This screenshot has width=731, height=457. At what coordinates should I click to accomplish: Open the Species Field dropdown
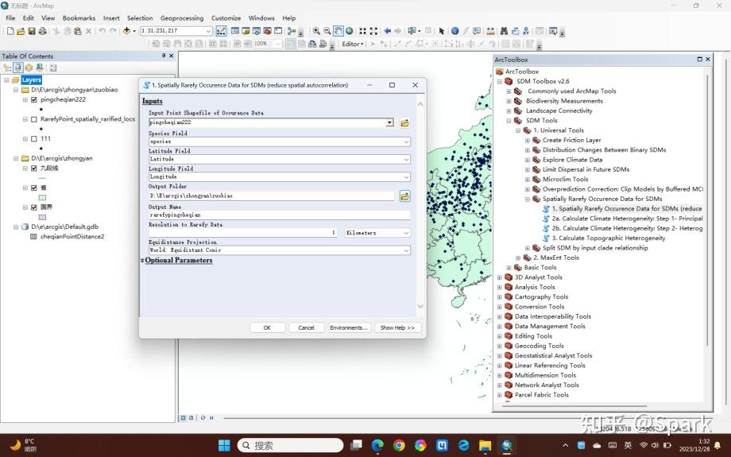pos(406,141)
